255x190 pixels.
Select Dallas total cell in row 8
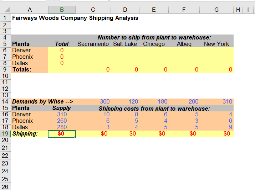point(62,63)
